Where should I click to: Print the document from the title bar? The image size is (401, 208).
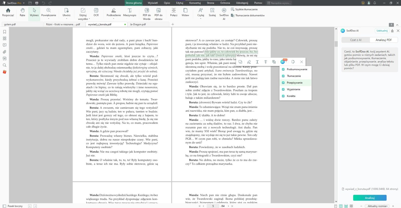click(37, 3)
